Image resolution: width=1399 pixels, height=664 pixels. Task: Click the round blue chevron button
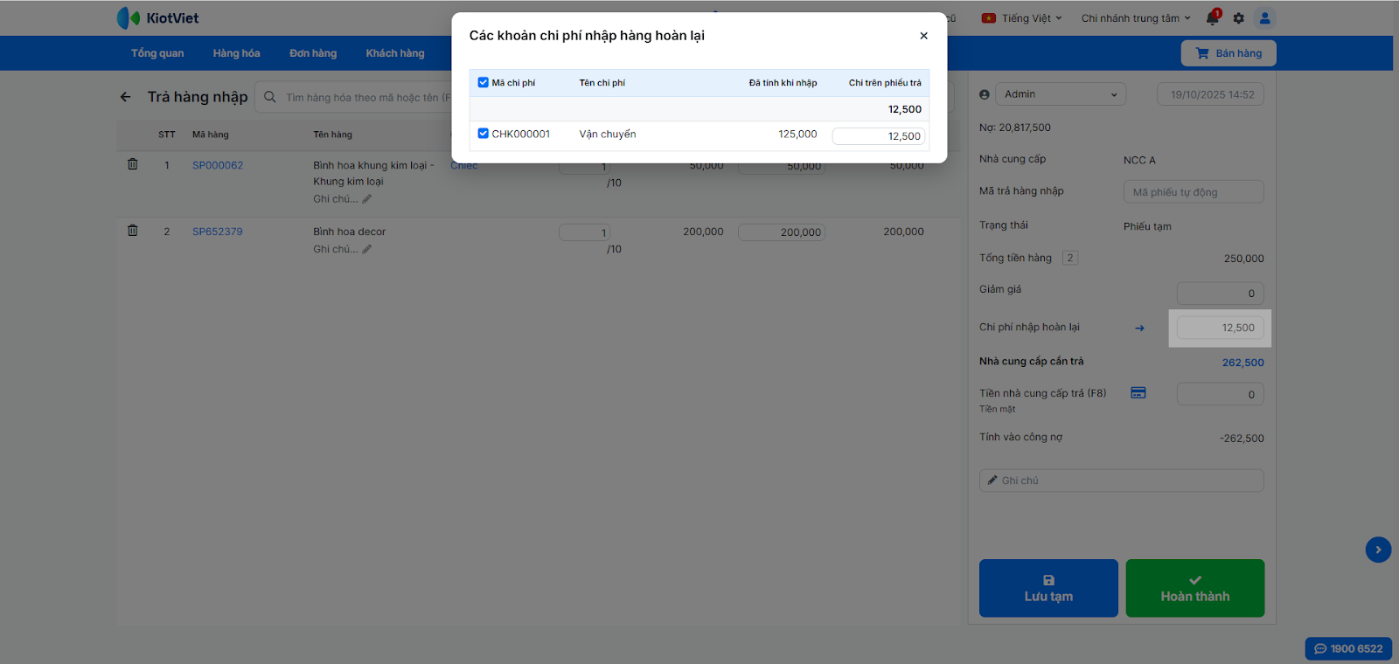click(x=1378, y=550)
